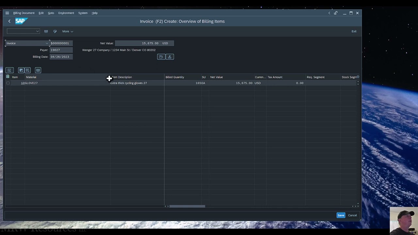Open the command field dropdown
The image size is (418, 235).
(38, 31)
